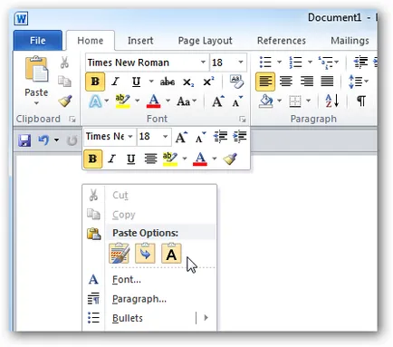This screenshot has width=393, height=347.
Task: Toggle Italic in the ribbon Font group
Action: 115,82
